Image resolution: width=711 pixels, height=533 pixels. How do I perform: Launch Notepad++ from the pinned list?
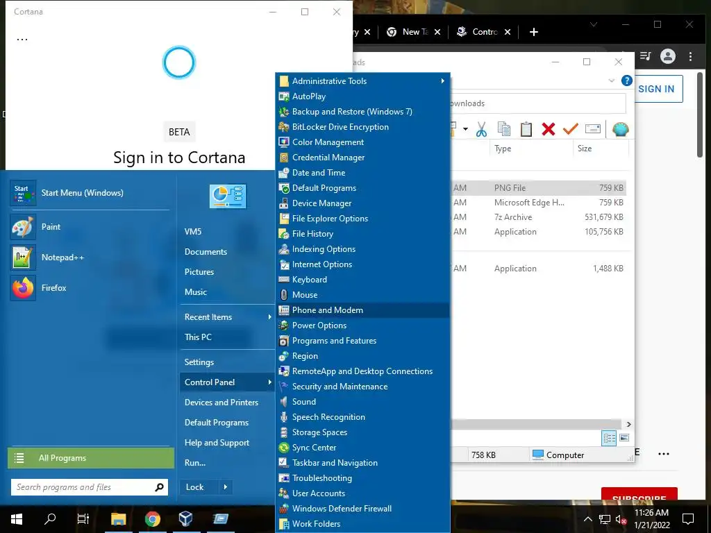[90, 257]
